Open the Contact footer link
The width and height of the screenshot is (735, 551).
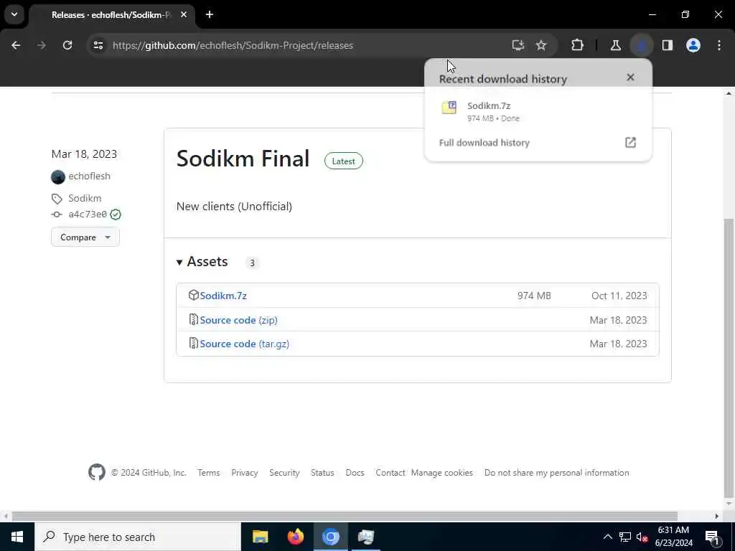tap(390, 473)
